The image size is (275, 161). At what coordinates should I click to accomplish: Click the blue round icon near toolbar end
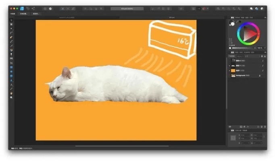pos(257,8)
